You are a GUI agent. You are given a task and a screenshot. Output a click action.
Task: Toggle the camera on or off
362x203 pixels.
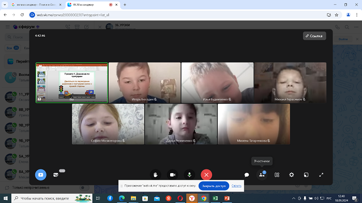[172, 175]
